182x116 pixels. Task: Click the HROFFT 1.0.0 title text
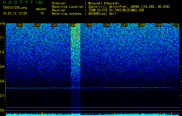pyautogui.click(x=23, y=2)
